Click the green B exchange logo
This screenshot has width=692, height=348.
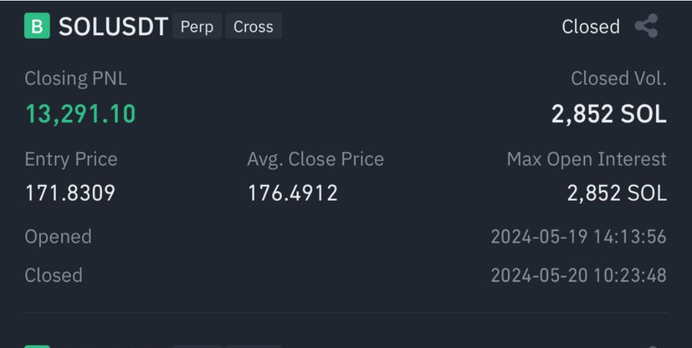[37, 26]
